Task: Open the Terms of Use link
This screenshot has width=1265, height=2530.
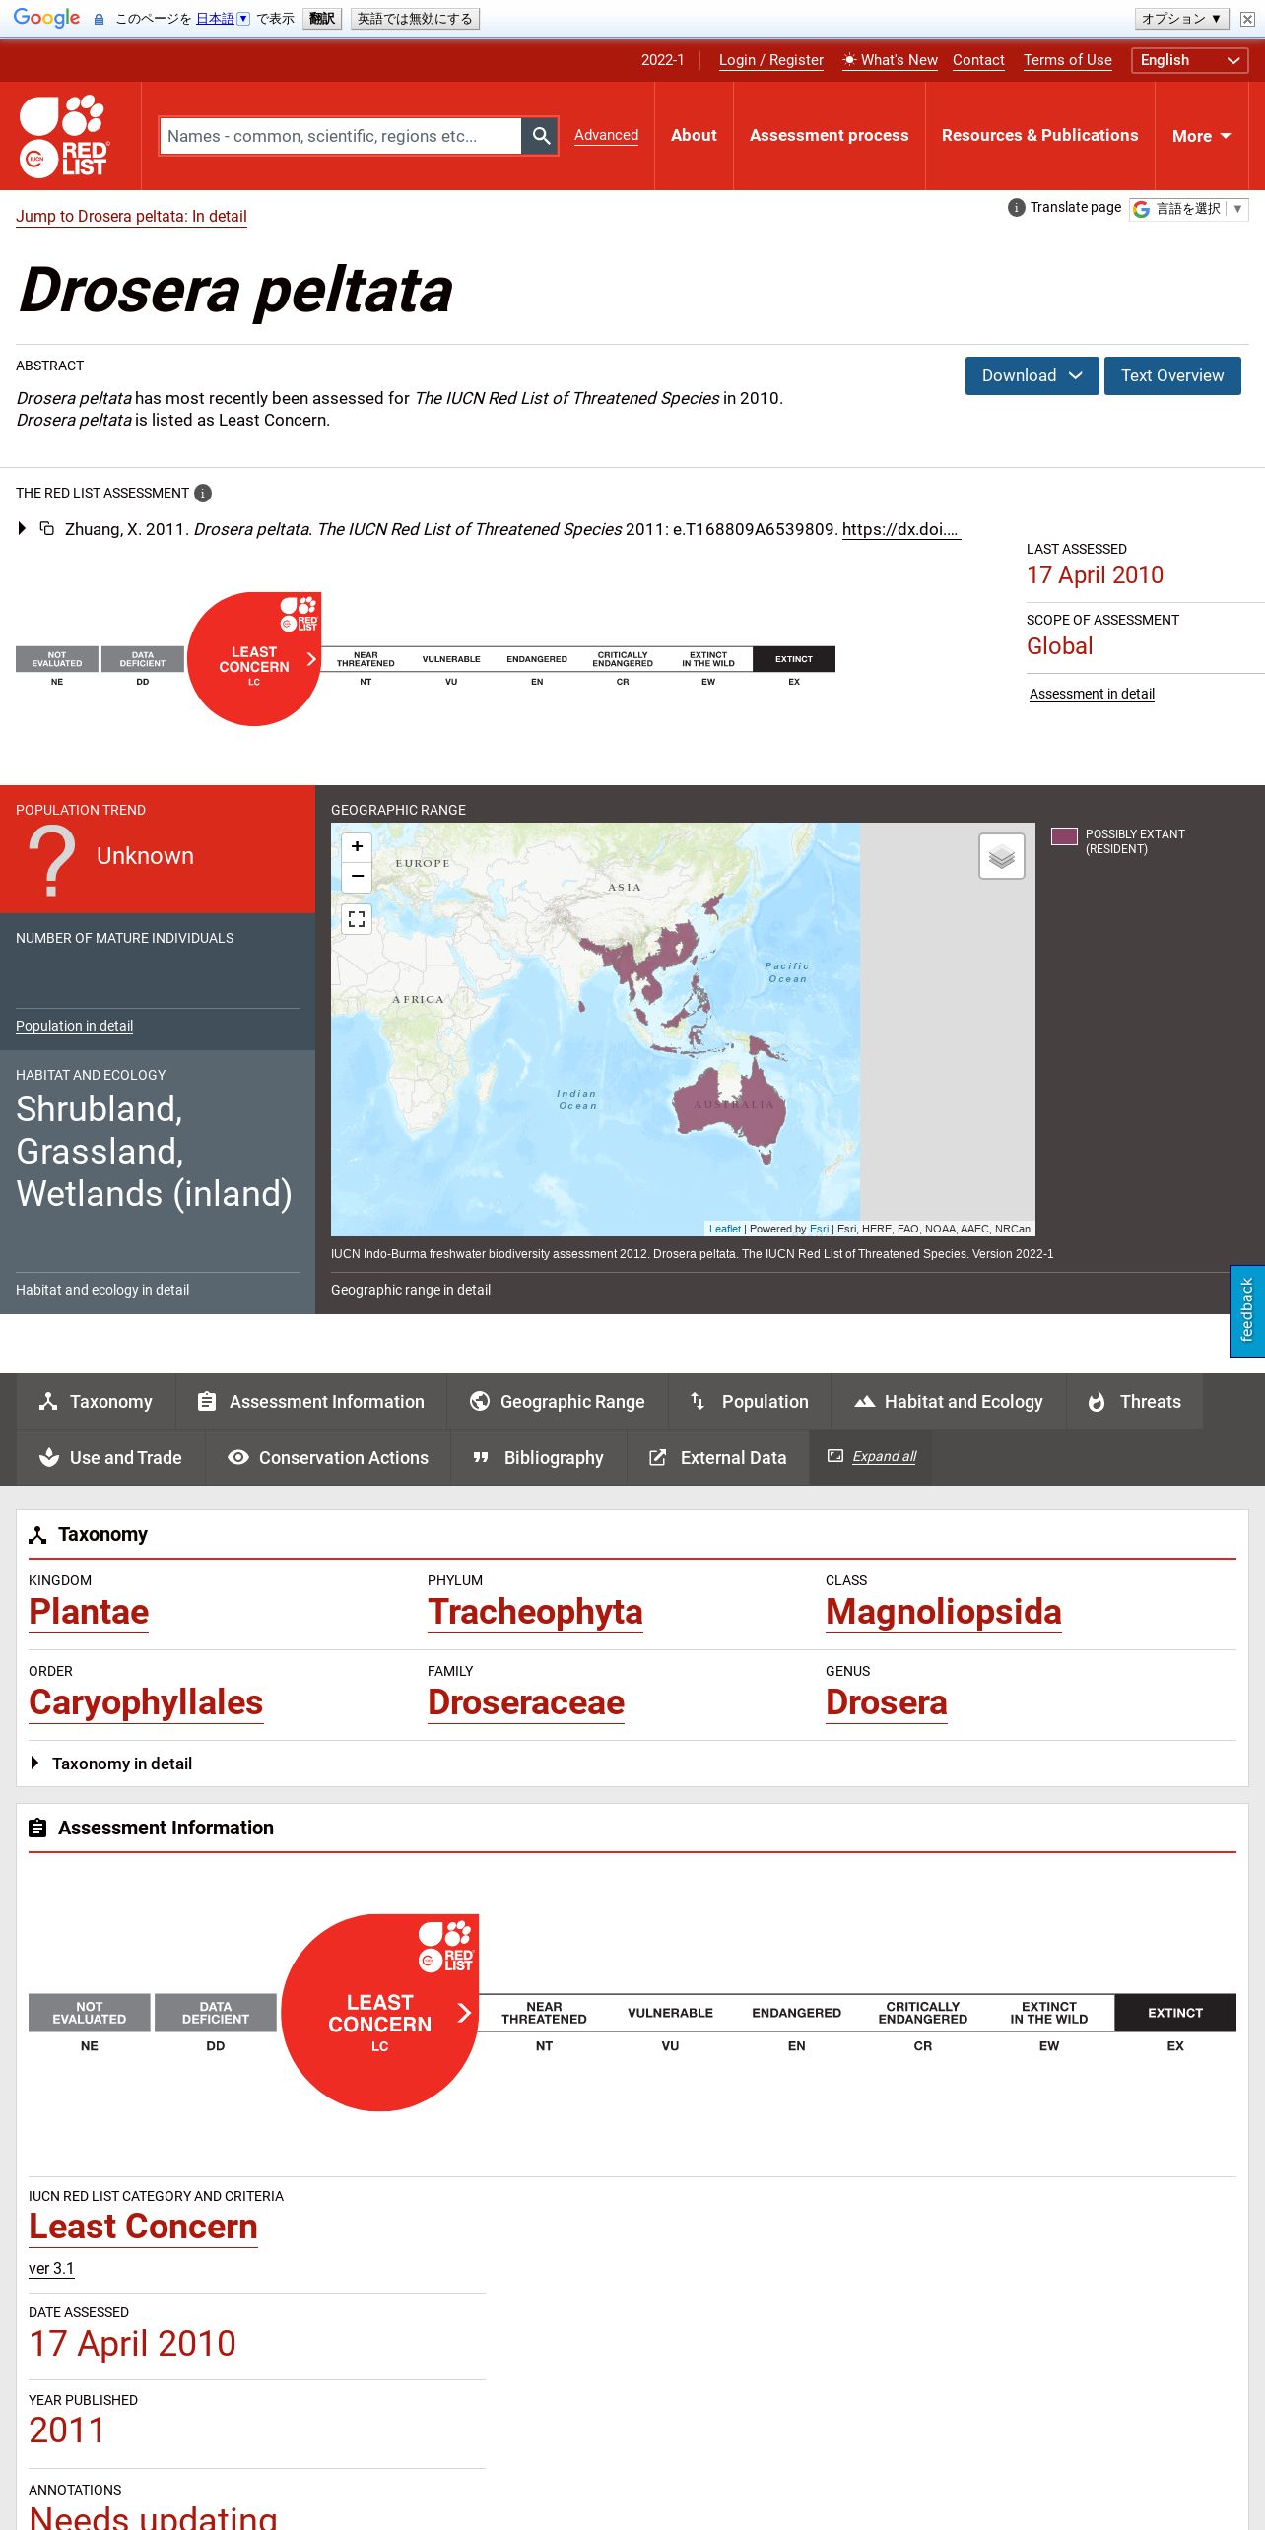Action: pyautogui.click(x=1068, y=60)
